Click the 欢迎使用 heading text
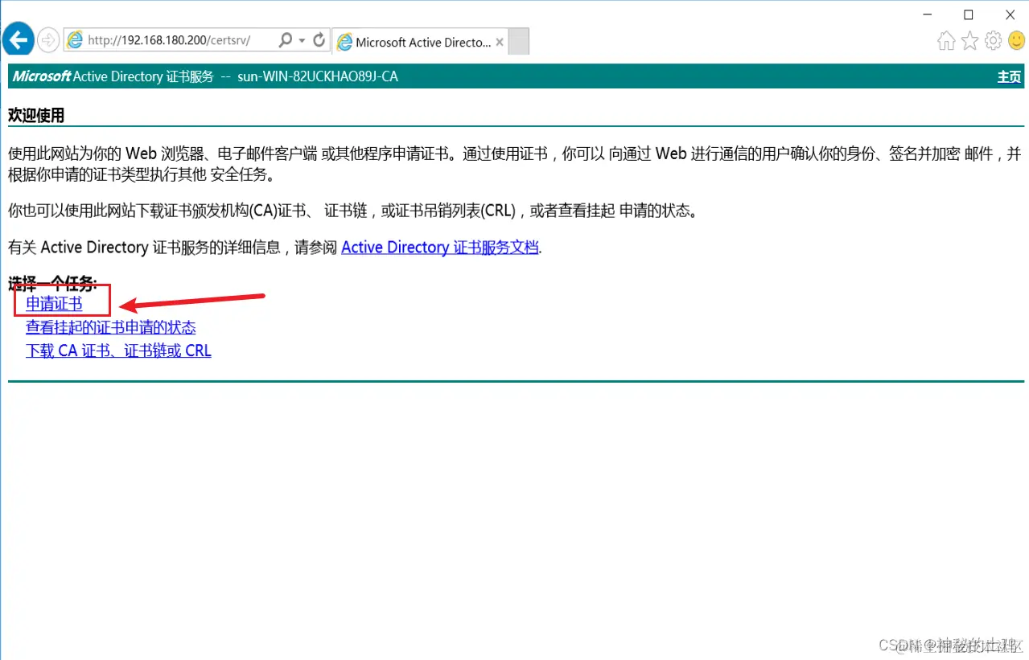Viewport: 1029px width, 660px height. click(36, 115)
